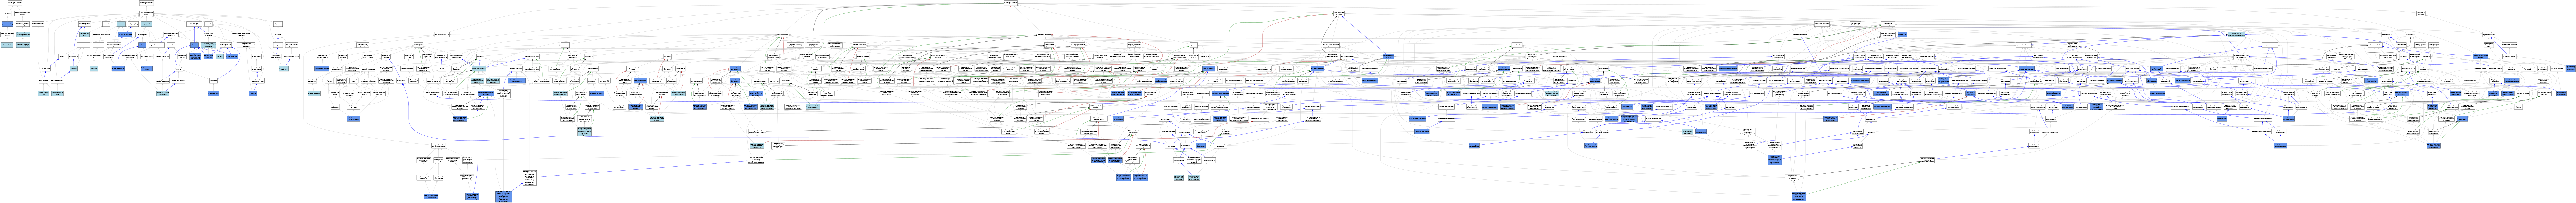
Task: Select the tall dark blue multi-line node at the bottom
Action: point(504,196)
